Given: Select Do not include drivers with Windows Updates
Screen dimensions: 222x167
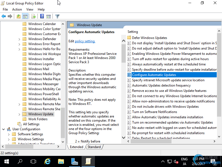Looking at the screenshot, I should (x=165, y=107).
